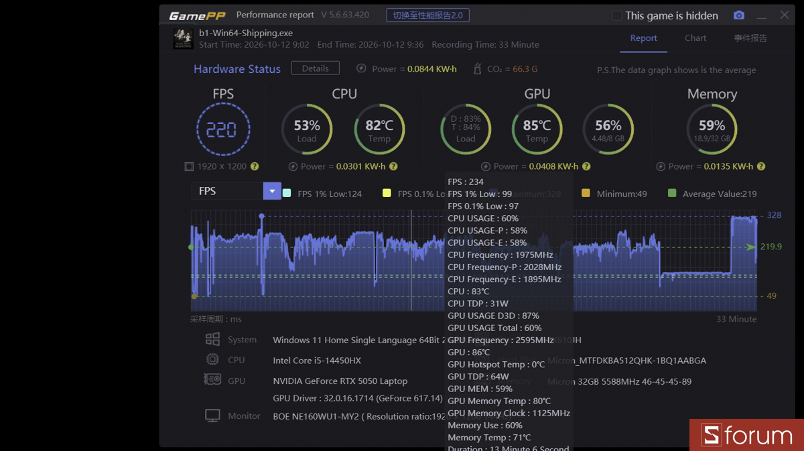Close the GamePP performance report window
This screenshot has width=804, height=451.
point(785,15)
